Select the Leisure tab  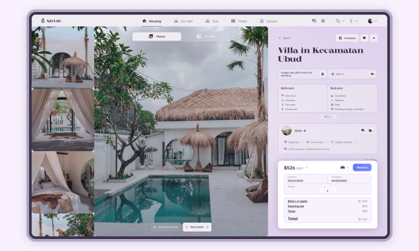(268, 21)
